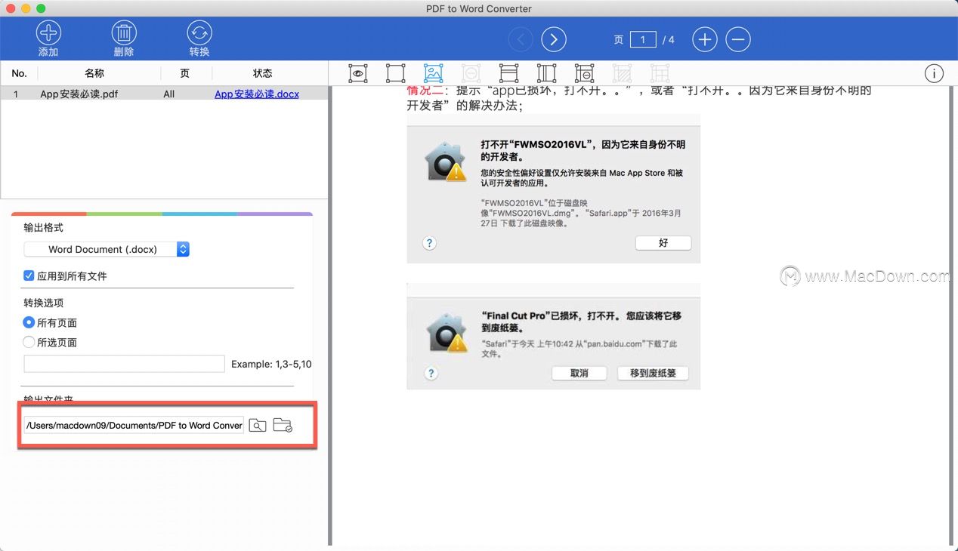The height and width of the screenshot is (551, 958).
Task: Zoom in with the plus circle
Action: 705,39
